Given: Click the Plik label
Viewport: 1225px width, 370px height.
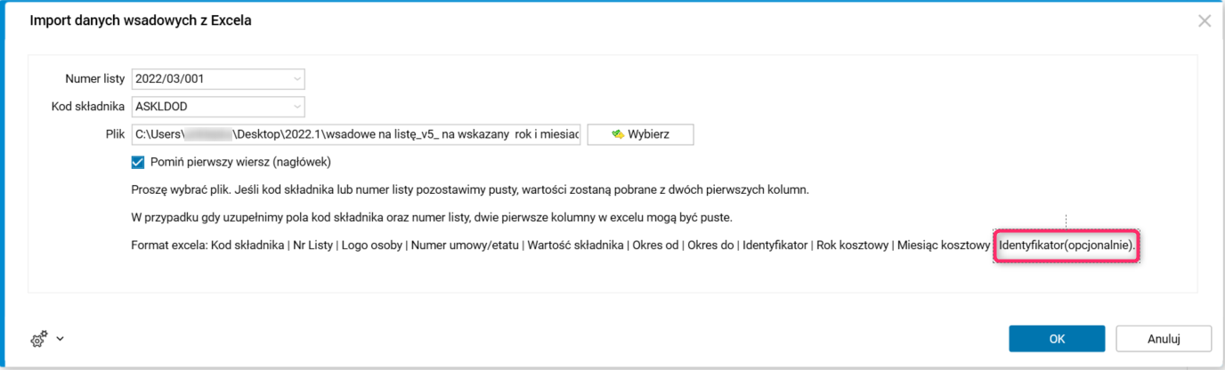Looking at the screenshot, I should pos(114,134).
